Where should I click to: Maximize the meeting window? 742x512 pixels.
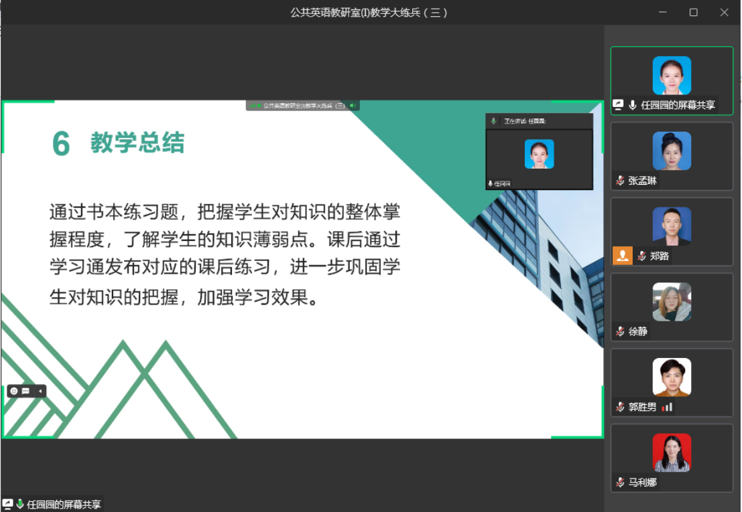pos(693,12)
